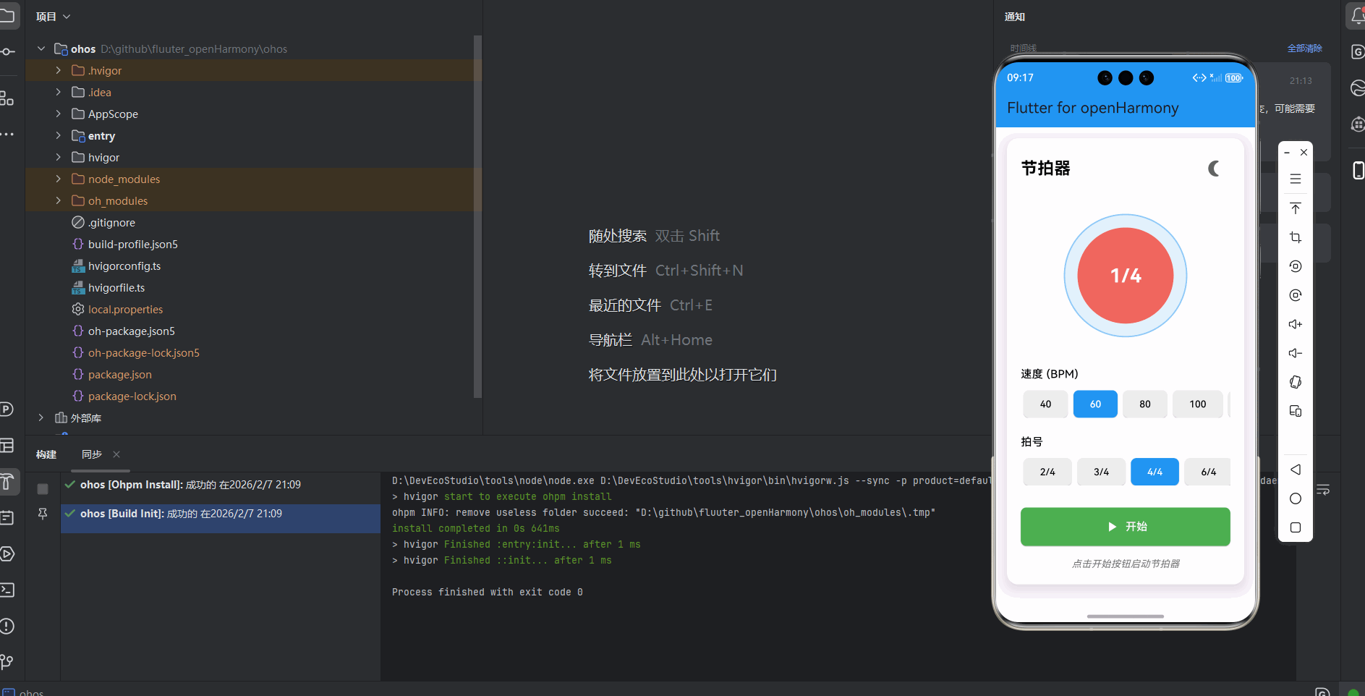The image size is (1365, 696).
Task: Select the package-lock.json file
Action: (132, 396)
